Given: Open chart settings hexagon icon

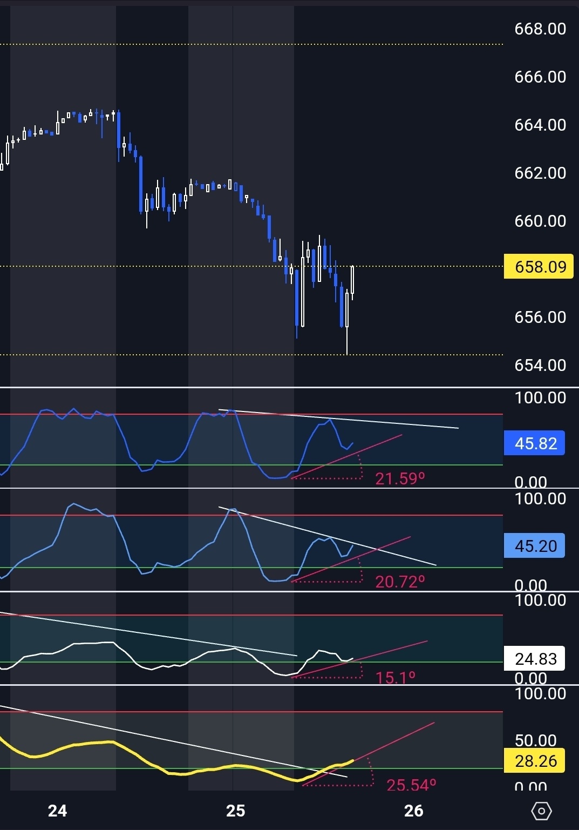Looking at the screenshot, I should (x=541, y=811).
